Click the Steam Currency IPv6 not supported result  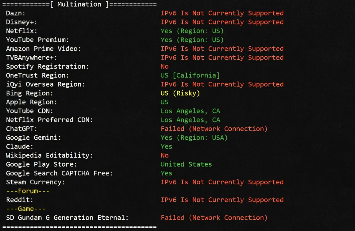coord(222,182)
